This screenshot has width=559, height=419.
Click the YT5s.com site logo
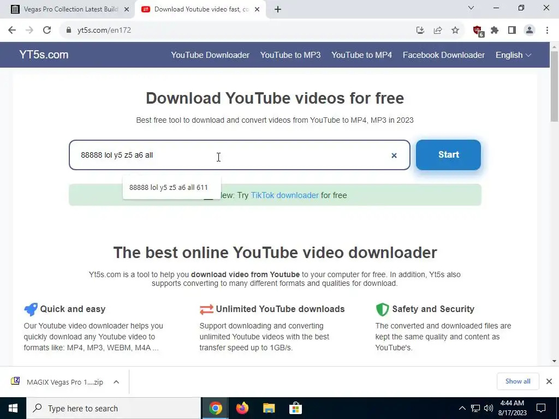pyautogui.click(x=44, y=55)
